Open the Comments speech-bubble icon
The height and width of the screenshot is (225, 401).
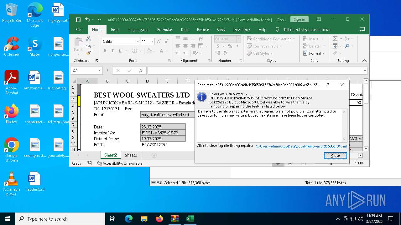pyautogui.click(x=362, y=29)
